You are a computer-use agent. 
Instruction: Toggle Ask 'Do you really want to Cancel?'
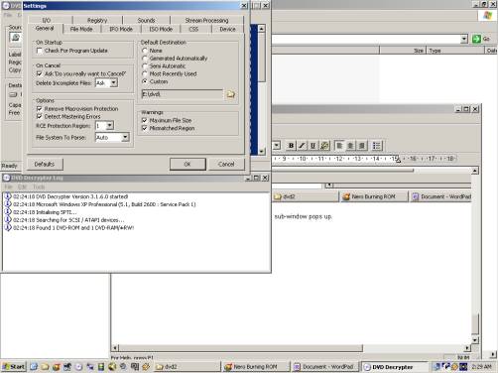point(40,73)
